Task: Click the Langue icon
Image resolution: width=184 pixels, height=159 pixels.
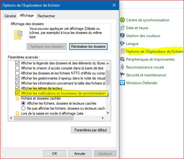Action: 122,43
